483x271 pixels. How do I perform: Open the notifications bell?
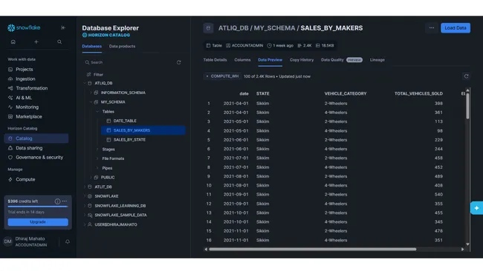67,242
